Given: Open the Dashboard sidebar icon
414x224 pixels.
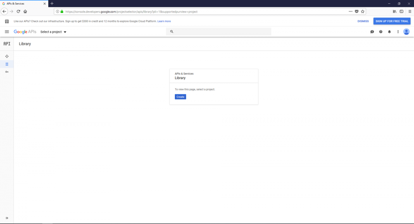Looking at the screenshot, I should (x=7, y=56).
